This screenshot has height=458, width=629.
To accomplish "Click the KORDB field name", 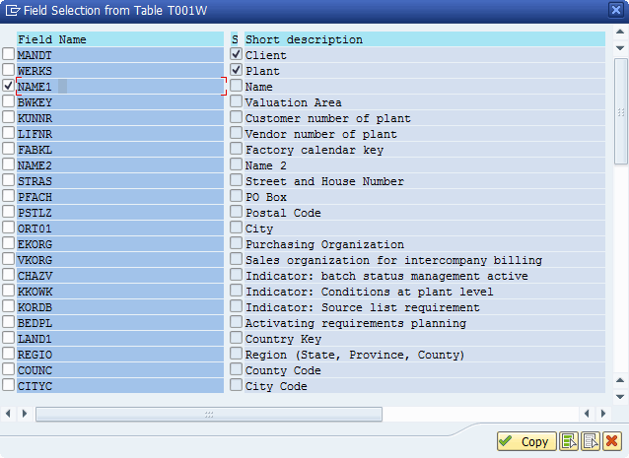I will 35,307.
